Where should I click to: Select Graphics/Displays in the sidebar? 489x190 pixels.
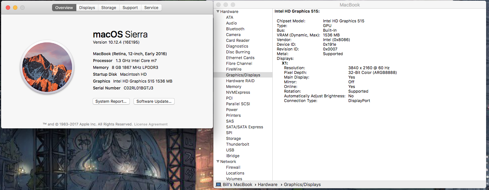tap(243, 75)
